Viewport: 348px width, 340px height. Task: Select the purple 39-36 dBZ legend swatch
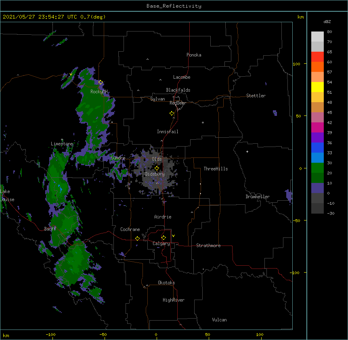point(317,138)
